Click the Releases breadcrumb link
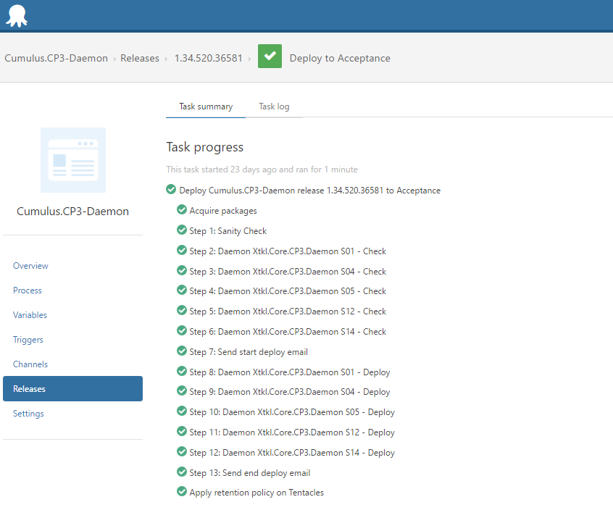Image resolution: width=613 pixels, height=531 pixels. [140, 58]
